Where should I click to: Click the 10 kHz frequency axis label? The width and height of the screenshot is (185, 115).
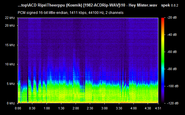coord(10,64)
